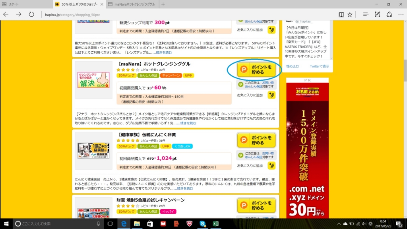Screen dimensions: 407x229
Task: Open the Action Center notifications
Action: click(x=399, y=223)
